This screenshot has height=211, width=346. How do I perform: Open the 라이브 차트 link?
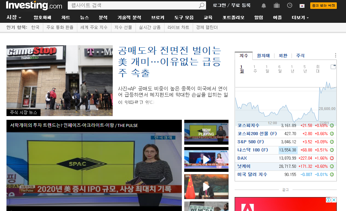(x=178, y=27)
